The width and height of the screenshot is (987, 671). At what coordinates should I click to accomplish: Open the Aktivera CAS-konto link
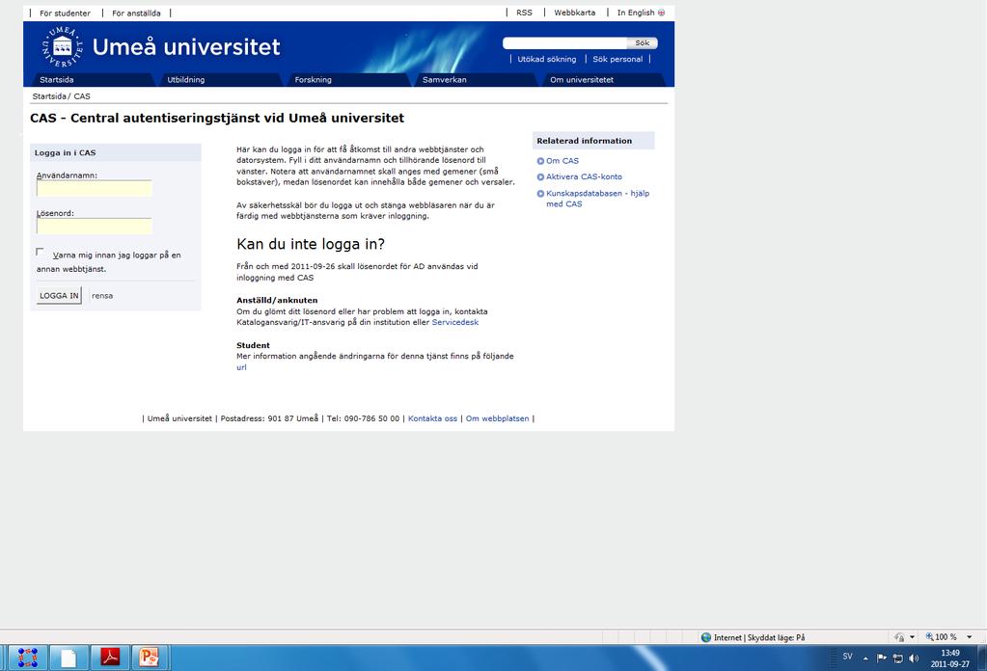(x=584, y=177)
